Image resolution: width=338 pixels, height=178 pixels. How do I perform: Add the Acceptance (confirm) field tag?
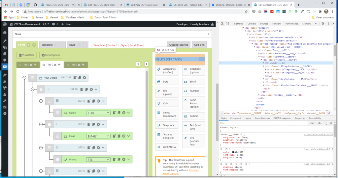pos(167,71)
